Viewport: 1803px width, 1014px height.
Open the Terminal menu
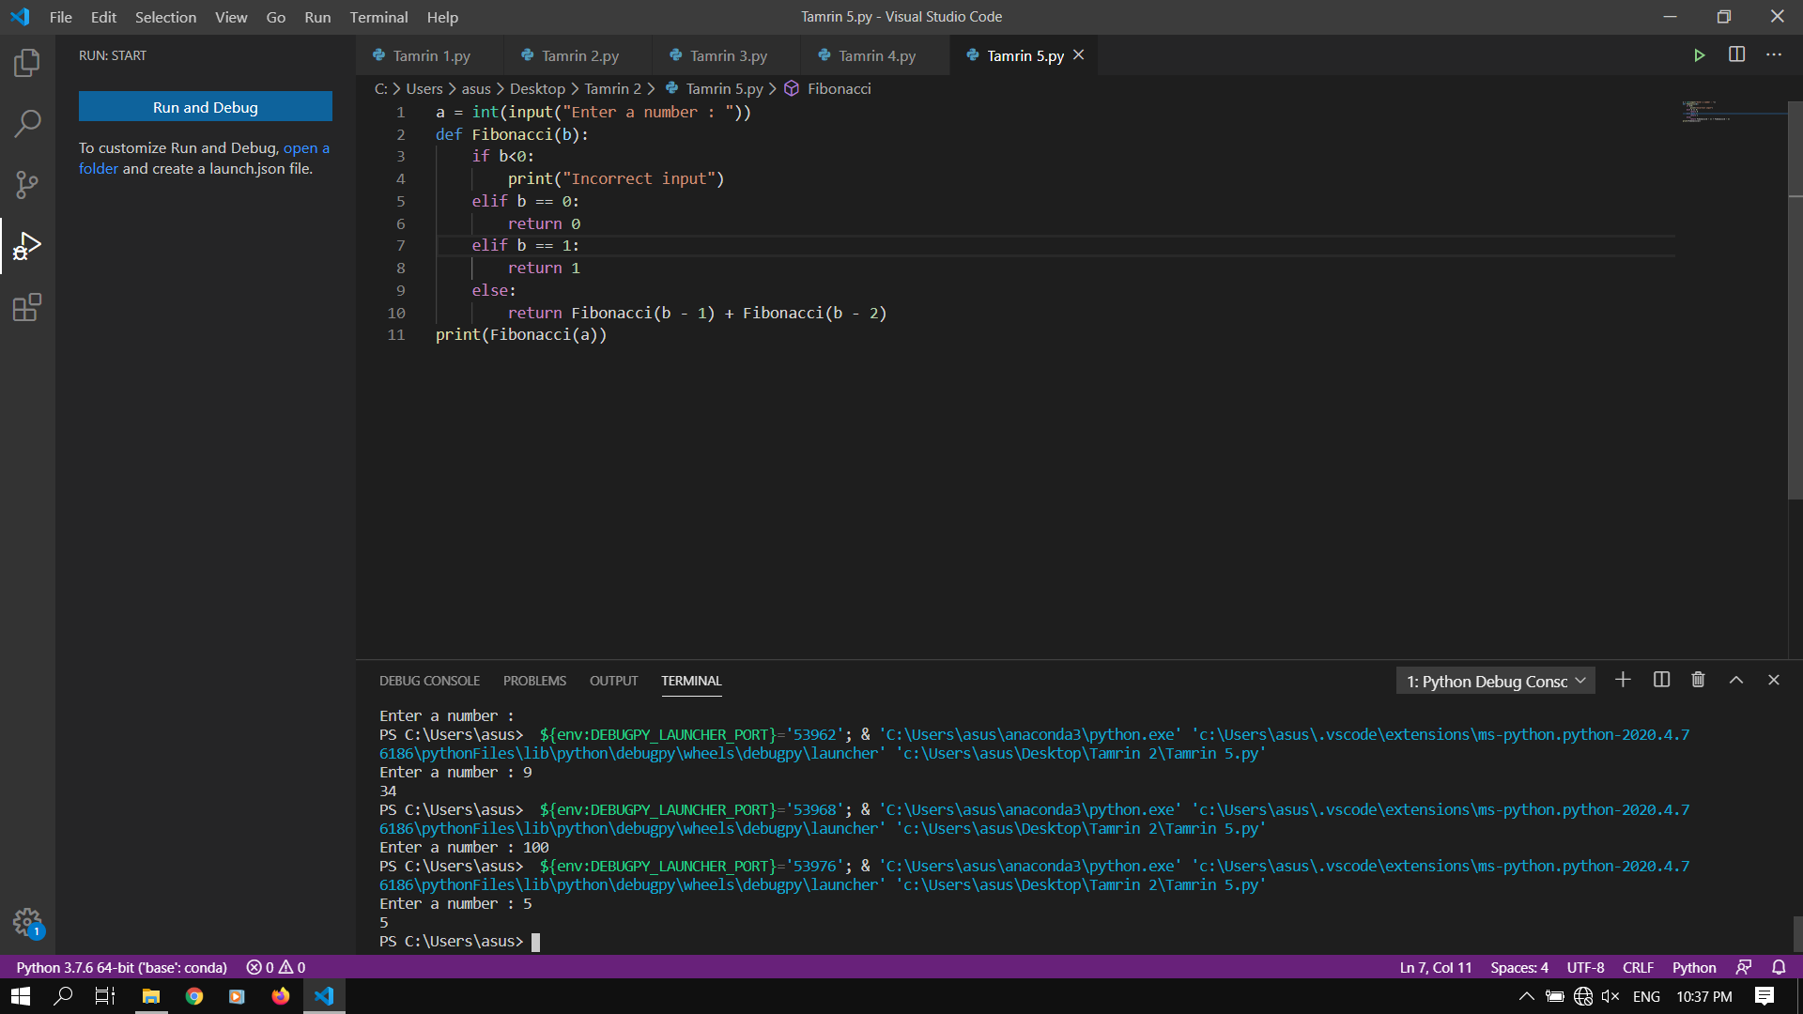378,17
